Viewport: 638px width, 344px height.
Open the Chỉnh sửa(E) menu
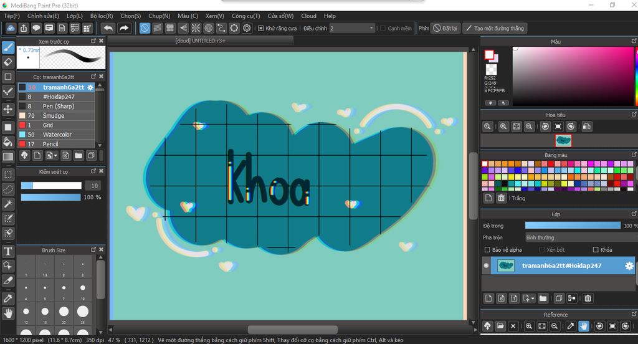[43, 16]
